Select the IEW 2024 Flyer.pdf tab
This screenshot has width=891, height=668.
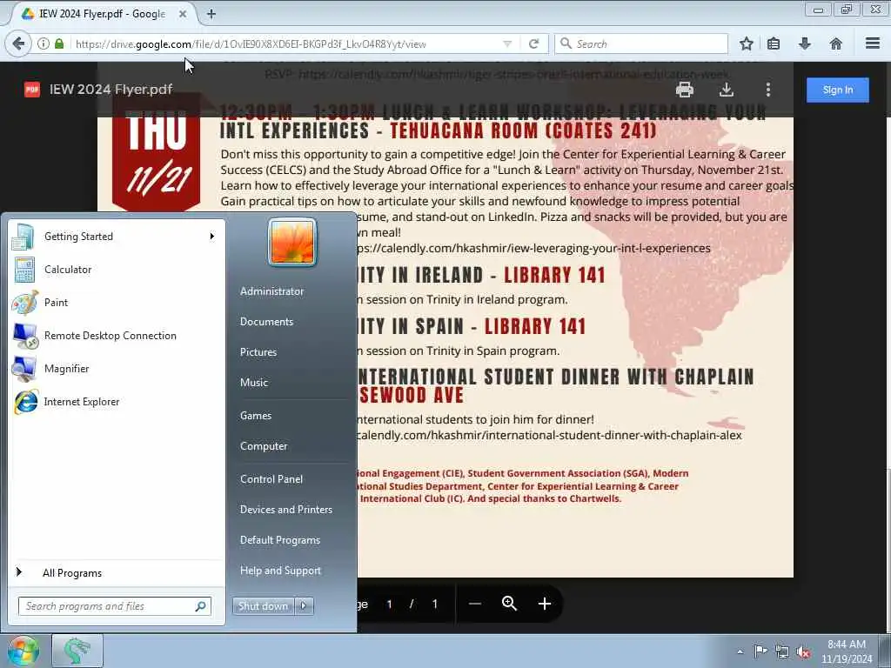101,14
